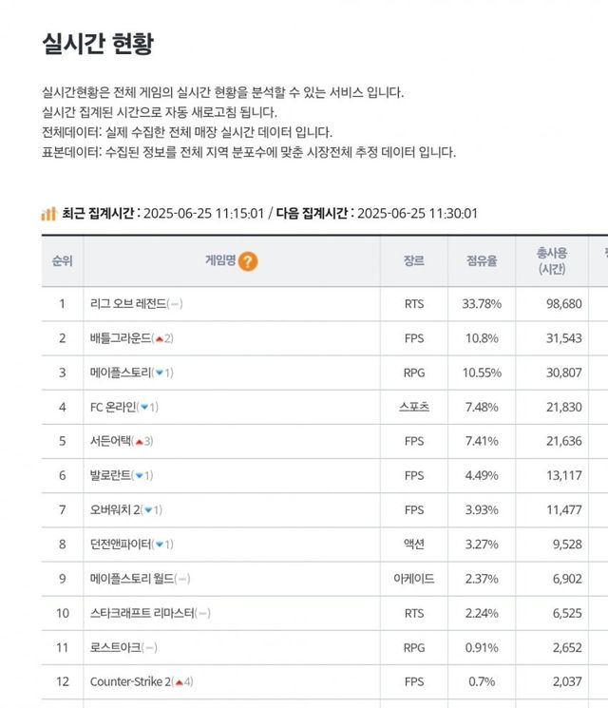
Task: Click the 점유율 column header
Action: coord(482,261)
